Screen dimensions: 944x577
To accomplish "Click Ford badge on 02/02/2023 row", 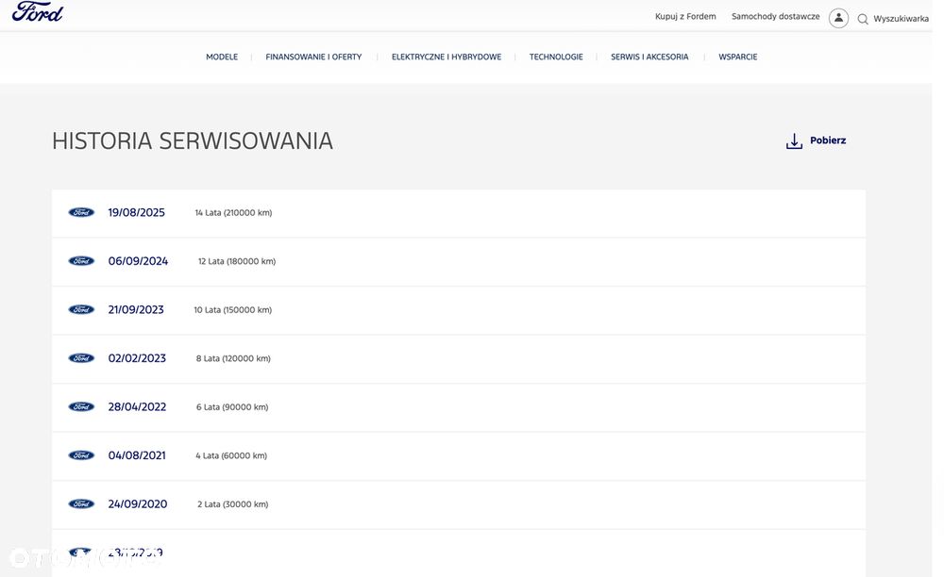I will pos(81,358).
